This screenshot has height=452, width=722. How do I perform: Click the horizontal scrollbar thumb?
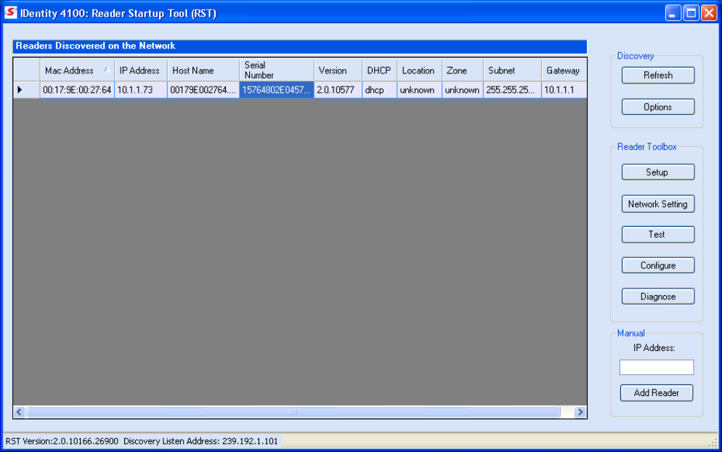click(293, 412)
